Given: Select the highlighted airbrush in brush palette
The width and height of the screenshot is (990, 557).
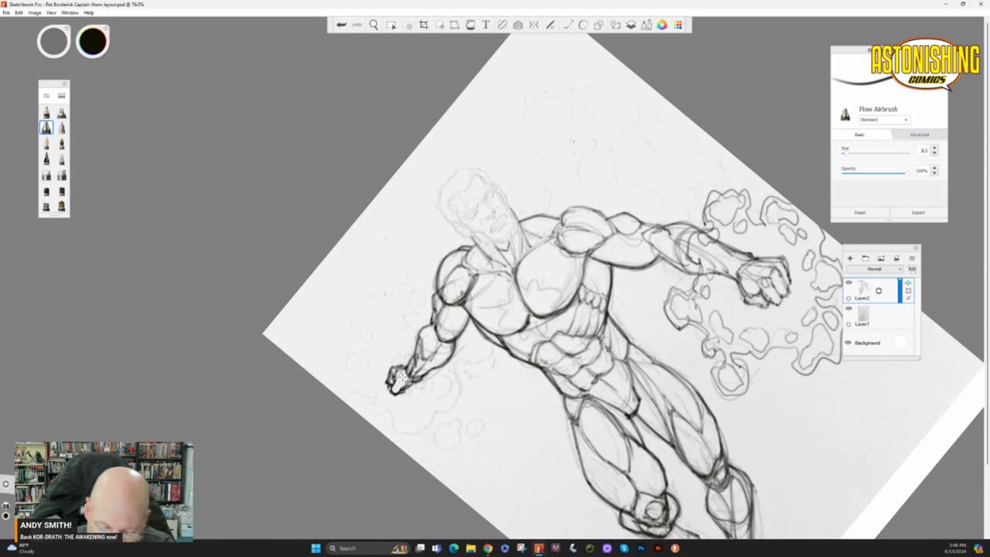Looking at the screenshot, I should click(x=46, y=128).
